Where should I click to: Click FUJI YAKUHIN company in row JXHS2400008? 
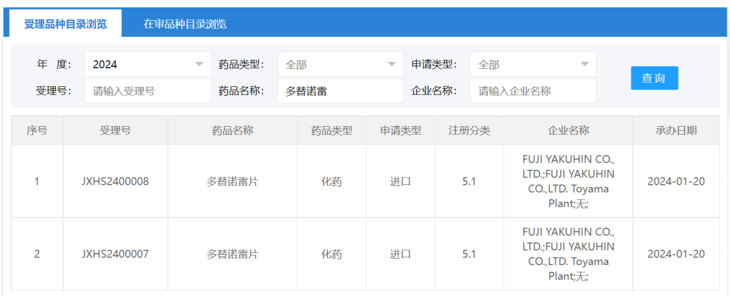pyautogui.click(x=568, y=181)
